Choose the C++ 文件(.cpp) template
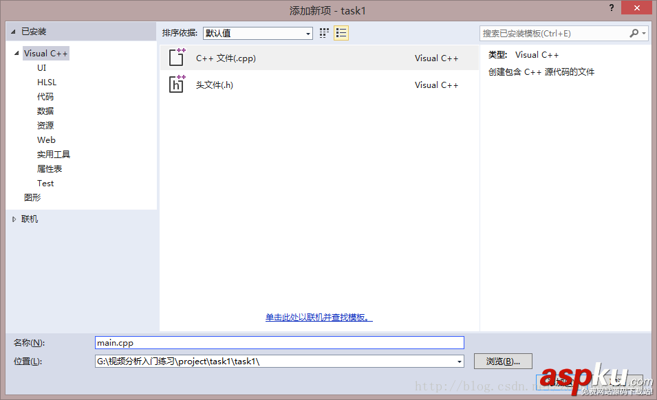 [x=319, y=58]
